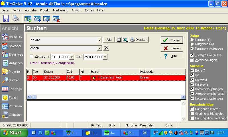Open the search term 'essen' dropdown
The image size is (228, 137).
click(99, 48)
